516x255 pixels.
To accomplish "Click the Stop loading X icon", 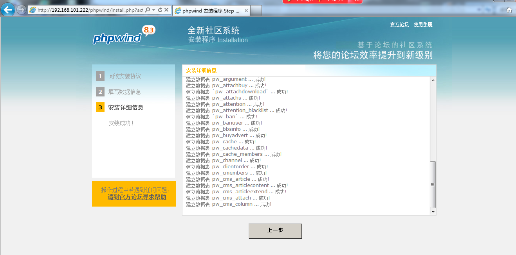I will [167, 10].
